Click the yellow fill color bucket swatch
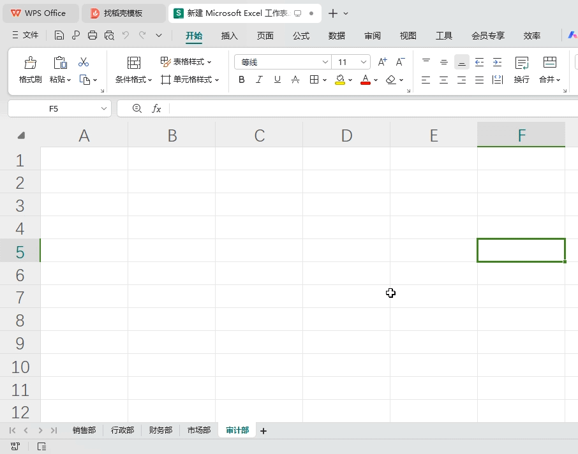 340,80
